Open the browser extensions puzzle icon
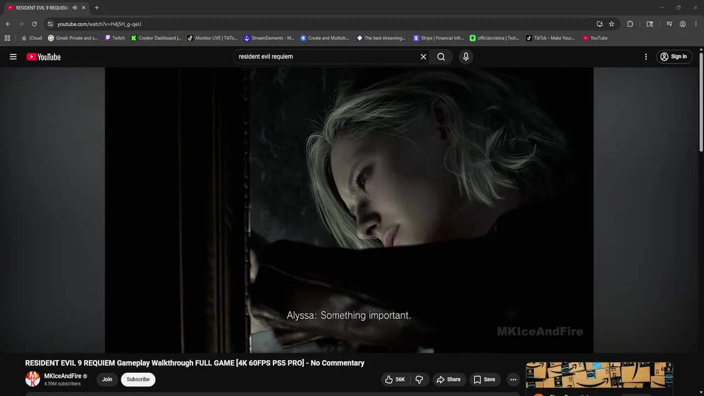 (630, 24)
